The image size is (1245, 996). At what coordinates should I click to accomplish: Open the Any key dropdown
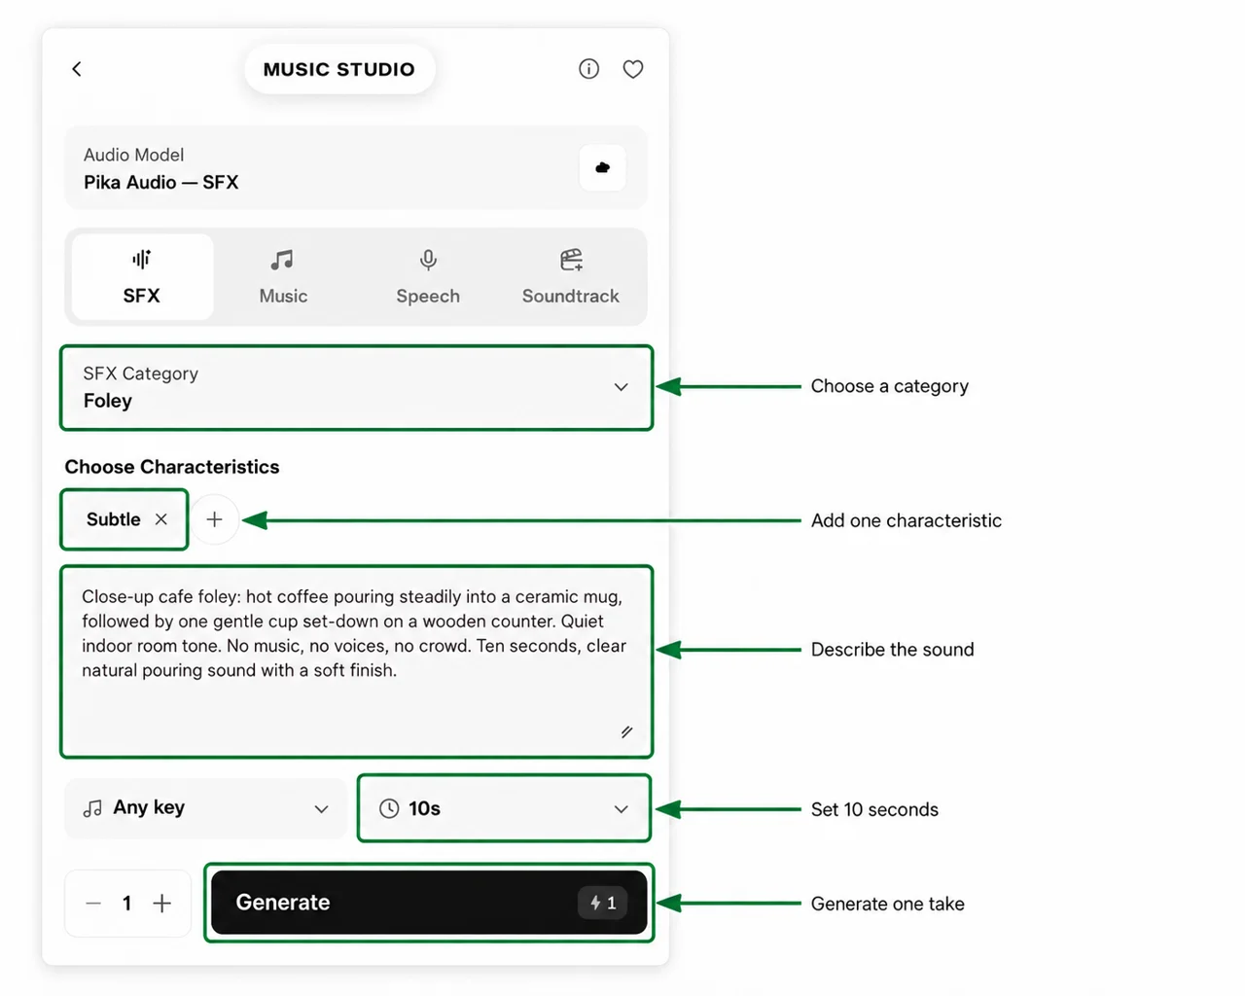[205, 808]
